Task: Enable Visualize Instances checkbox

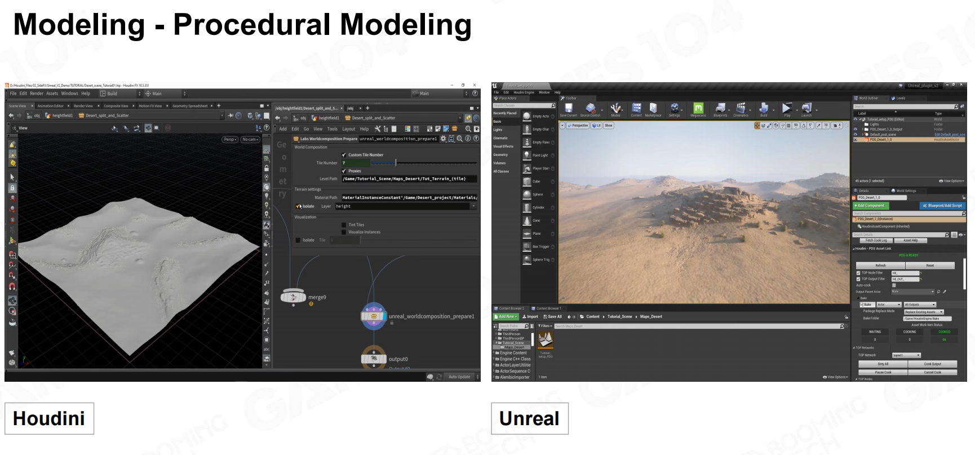Action: [x=344, y=232]
